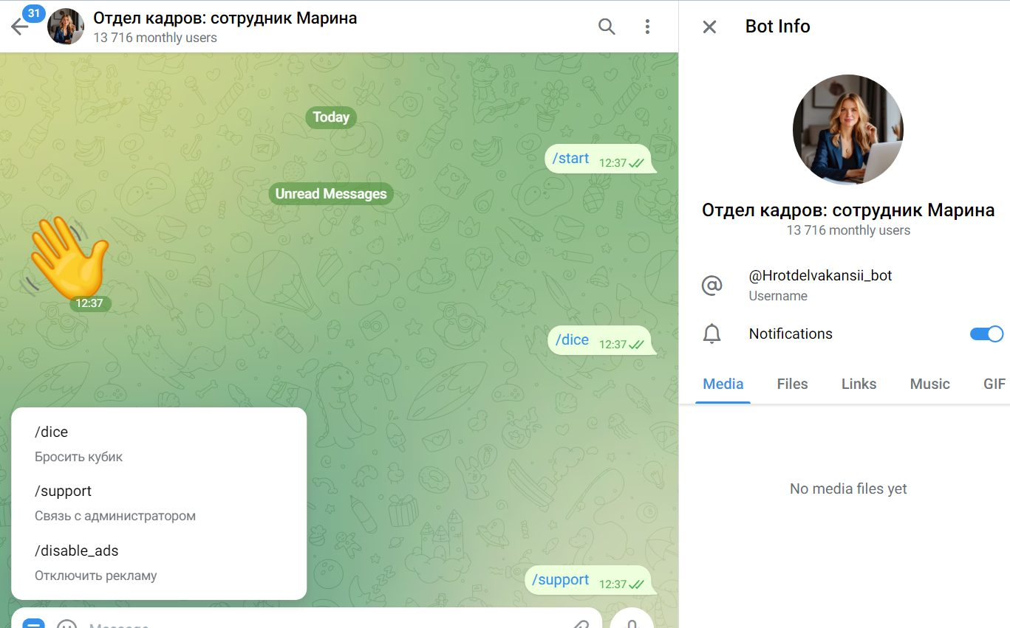Image resolution: width=1010 pixels, height=628 pixels.
Task: Click the @ username icon in Bot Info
Action: click(x=712, y=285)
